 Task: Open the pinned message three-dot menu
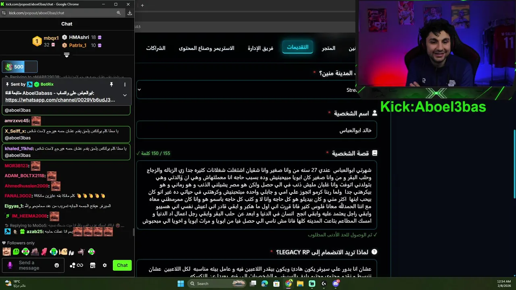coord(125,84)
